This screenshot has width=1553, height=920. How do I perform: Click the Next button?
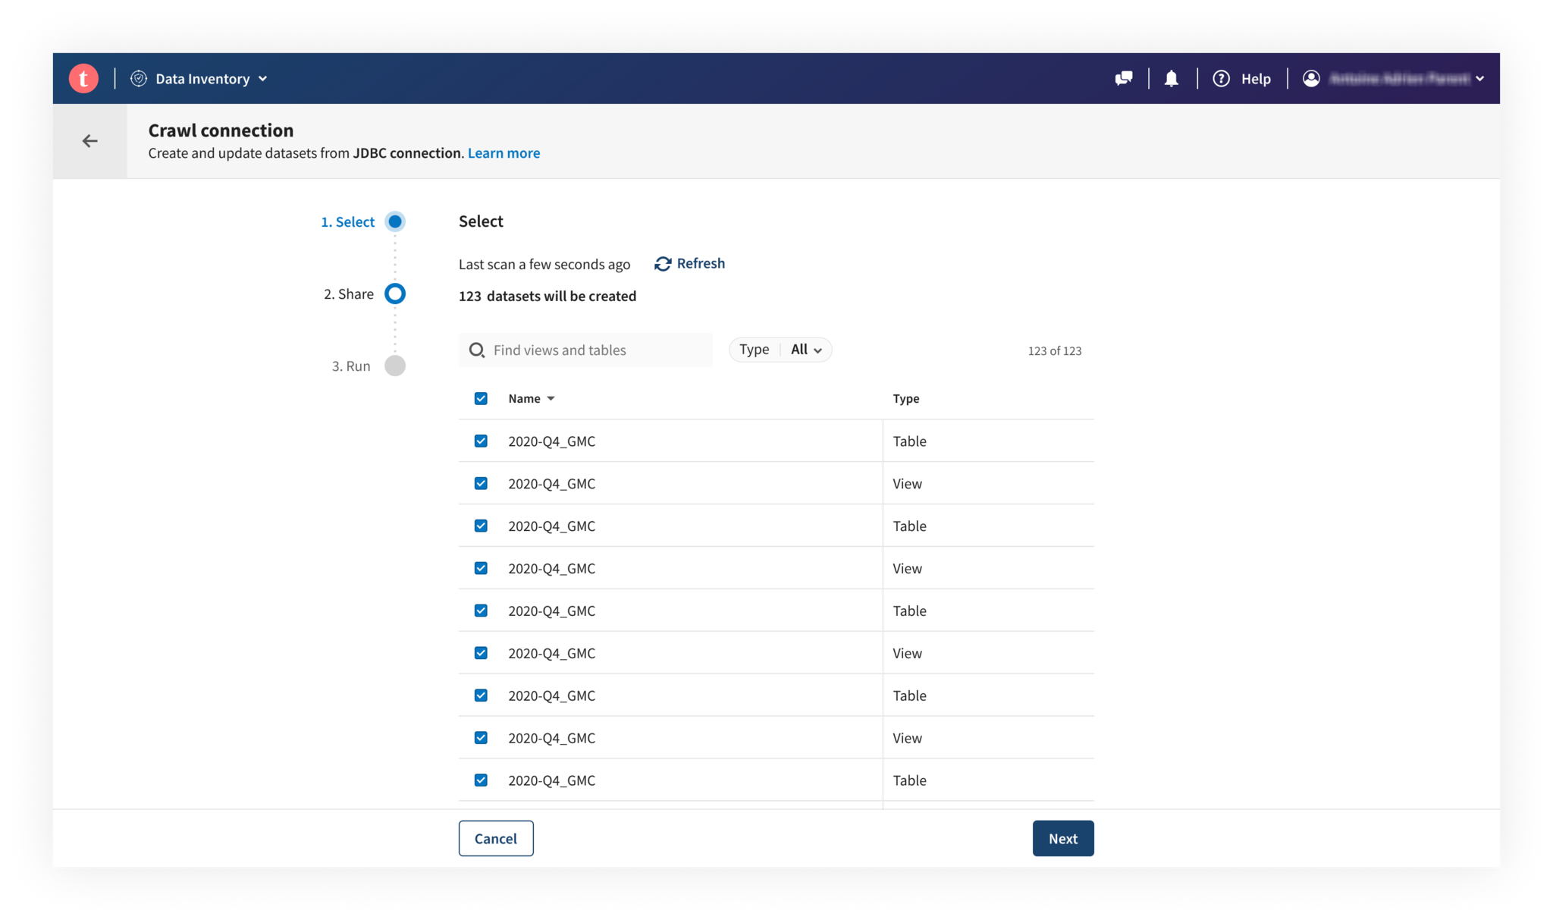pos(1062,838)
